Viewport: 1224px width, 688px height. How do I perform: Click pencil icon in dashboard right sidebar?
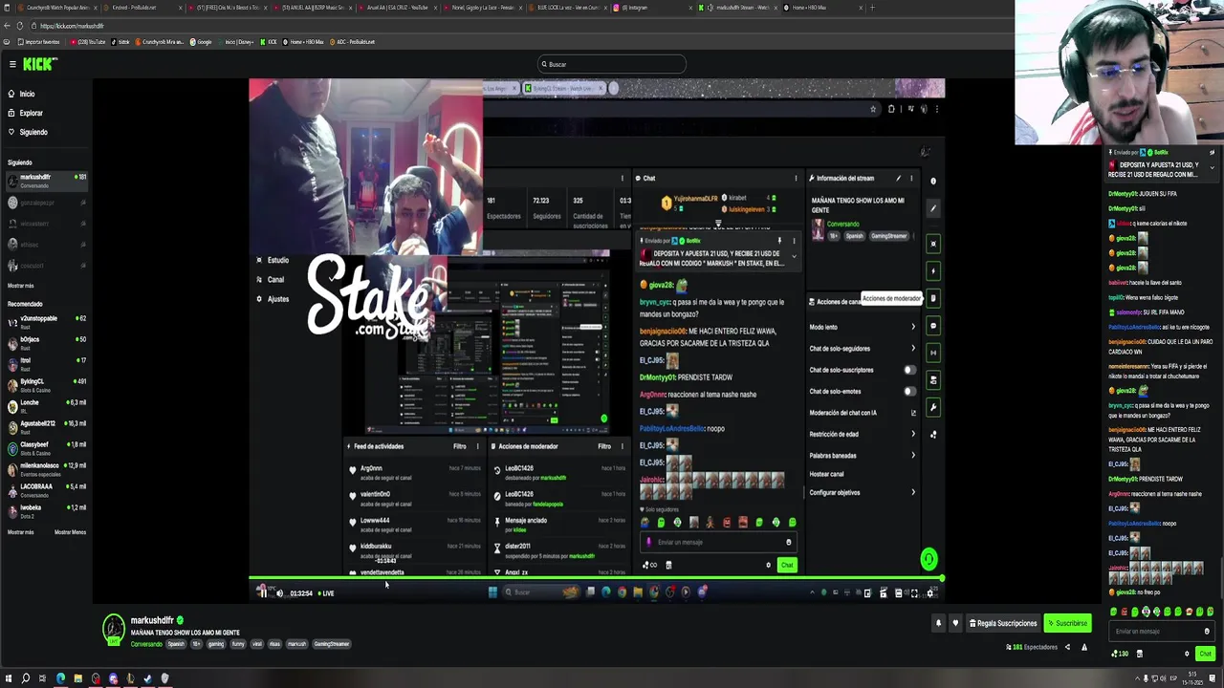(933, 208)
